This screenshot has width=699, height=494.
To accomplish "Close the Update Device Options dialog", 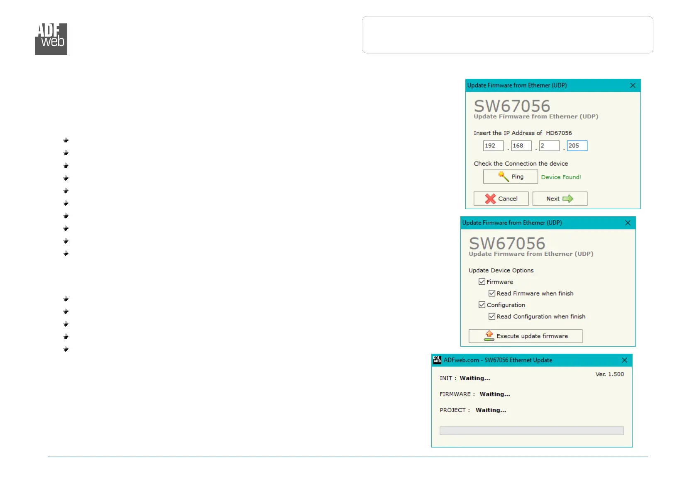I will coord(628,223).
